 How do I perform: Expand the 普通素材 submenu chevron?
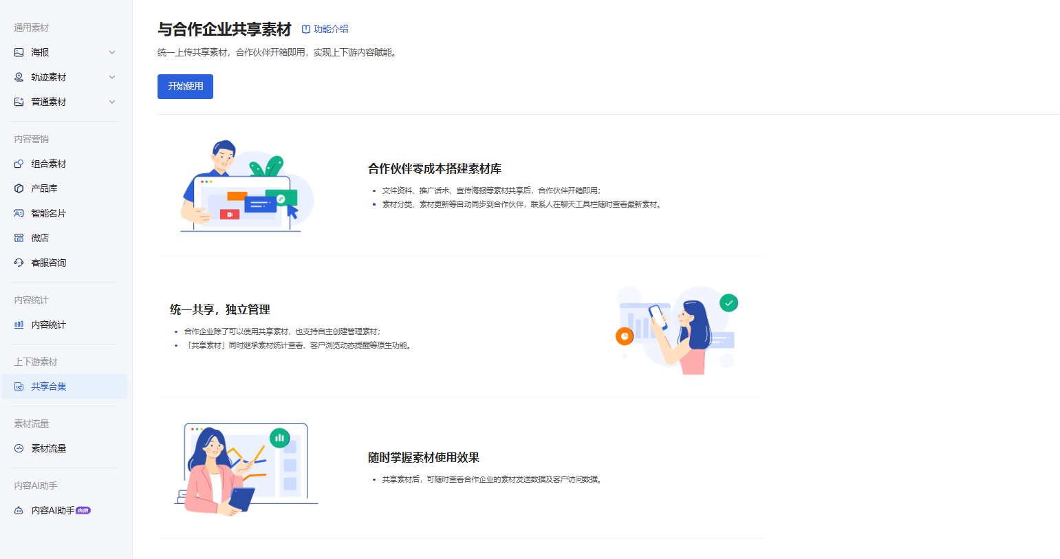(112, 102)
